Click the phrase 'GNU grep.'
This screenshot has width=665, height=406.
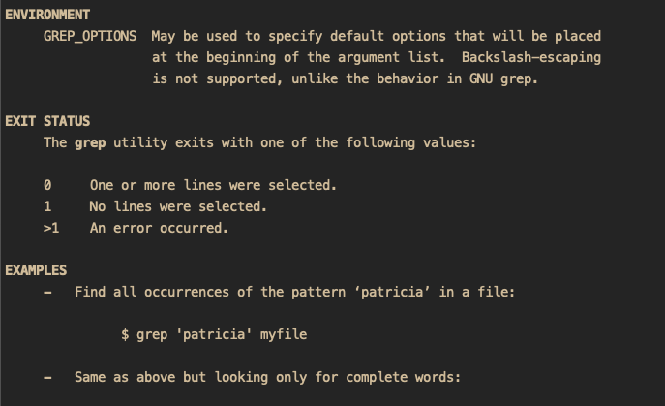pyautogui.click(x=503, y=79)
